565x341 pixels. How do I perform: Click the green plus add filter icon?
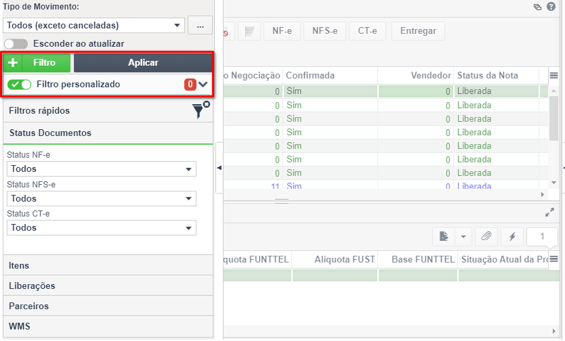tap(13, 63)
